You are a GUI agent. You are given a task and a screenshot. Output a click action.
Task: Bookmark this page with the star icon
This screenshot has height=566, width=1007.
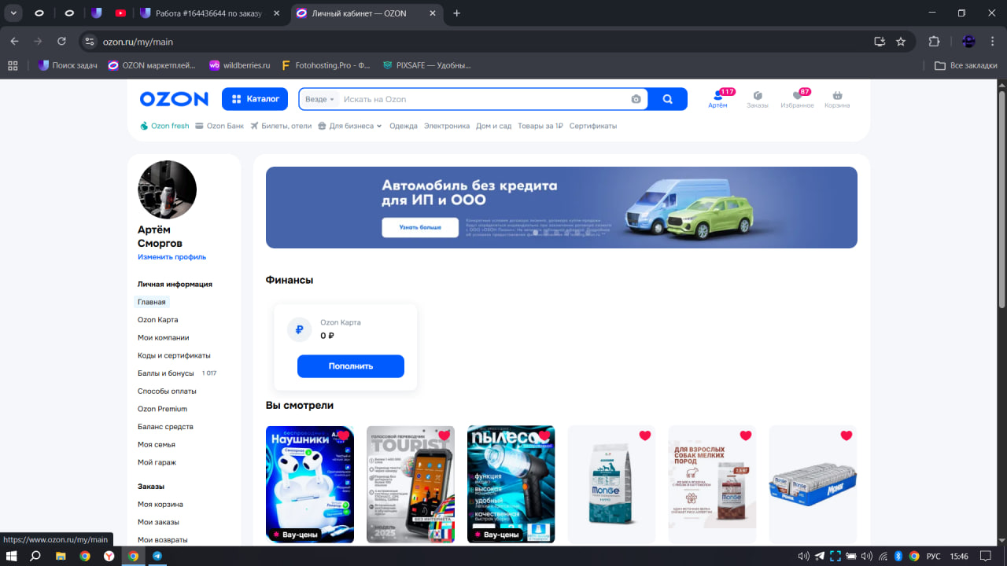coord(901,42)
